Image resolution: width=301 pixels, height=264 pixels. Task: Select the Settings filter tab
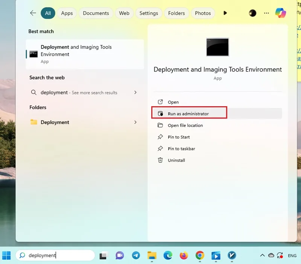click(x=149, y=13)
